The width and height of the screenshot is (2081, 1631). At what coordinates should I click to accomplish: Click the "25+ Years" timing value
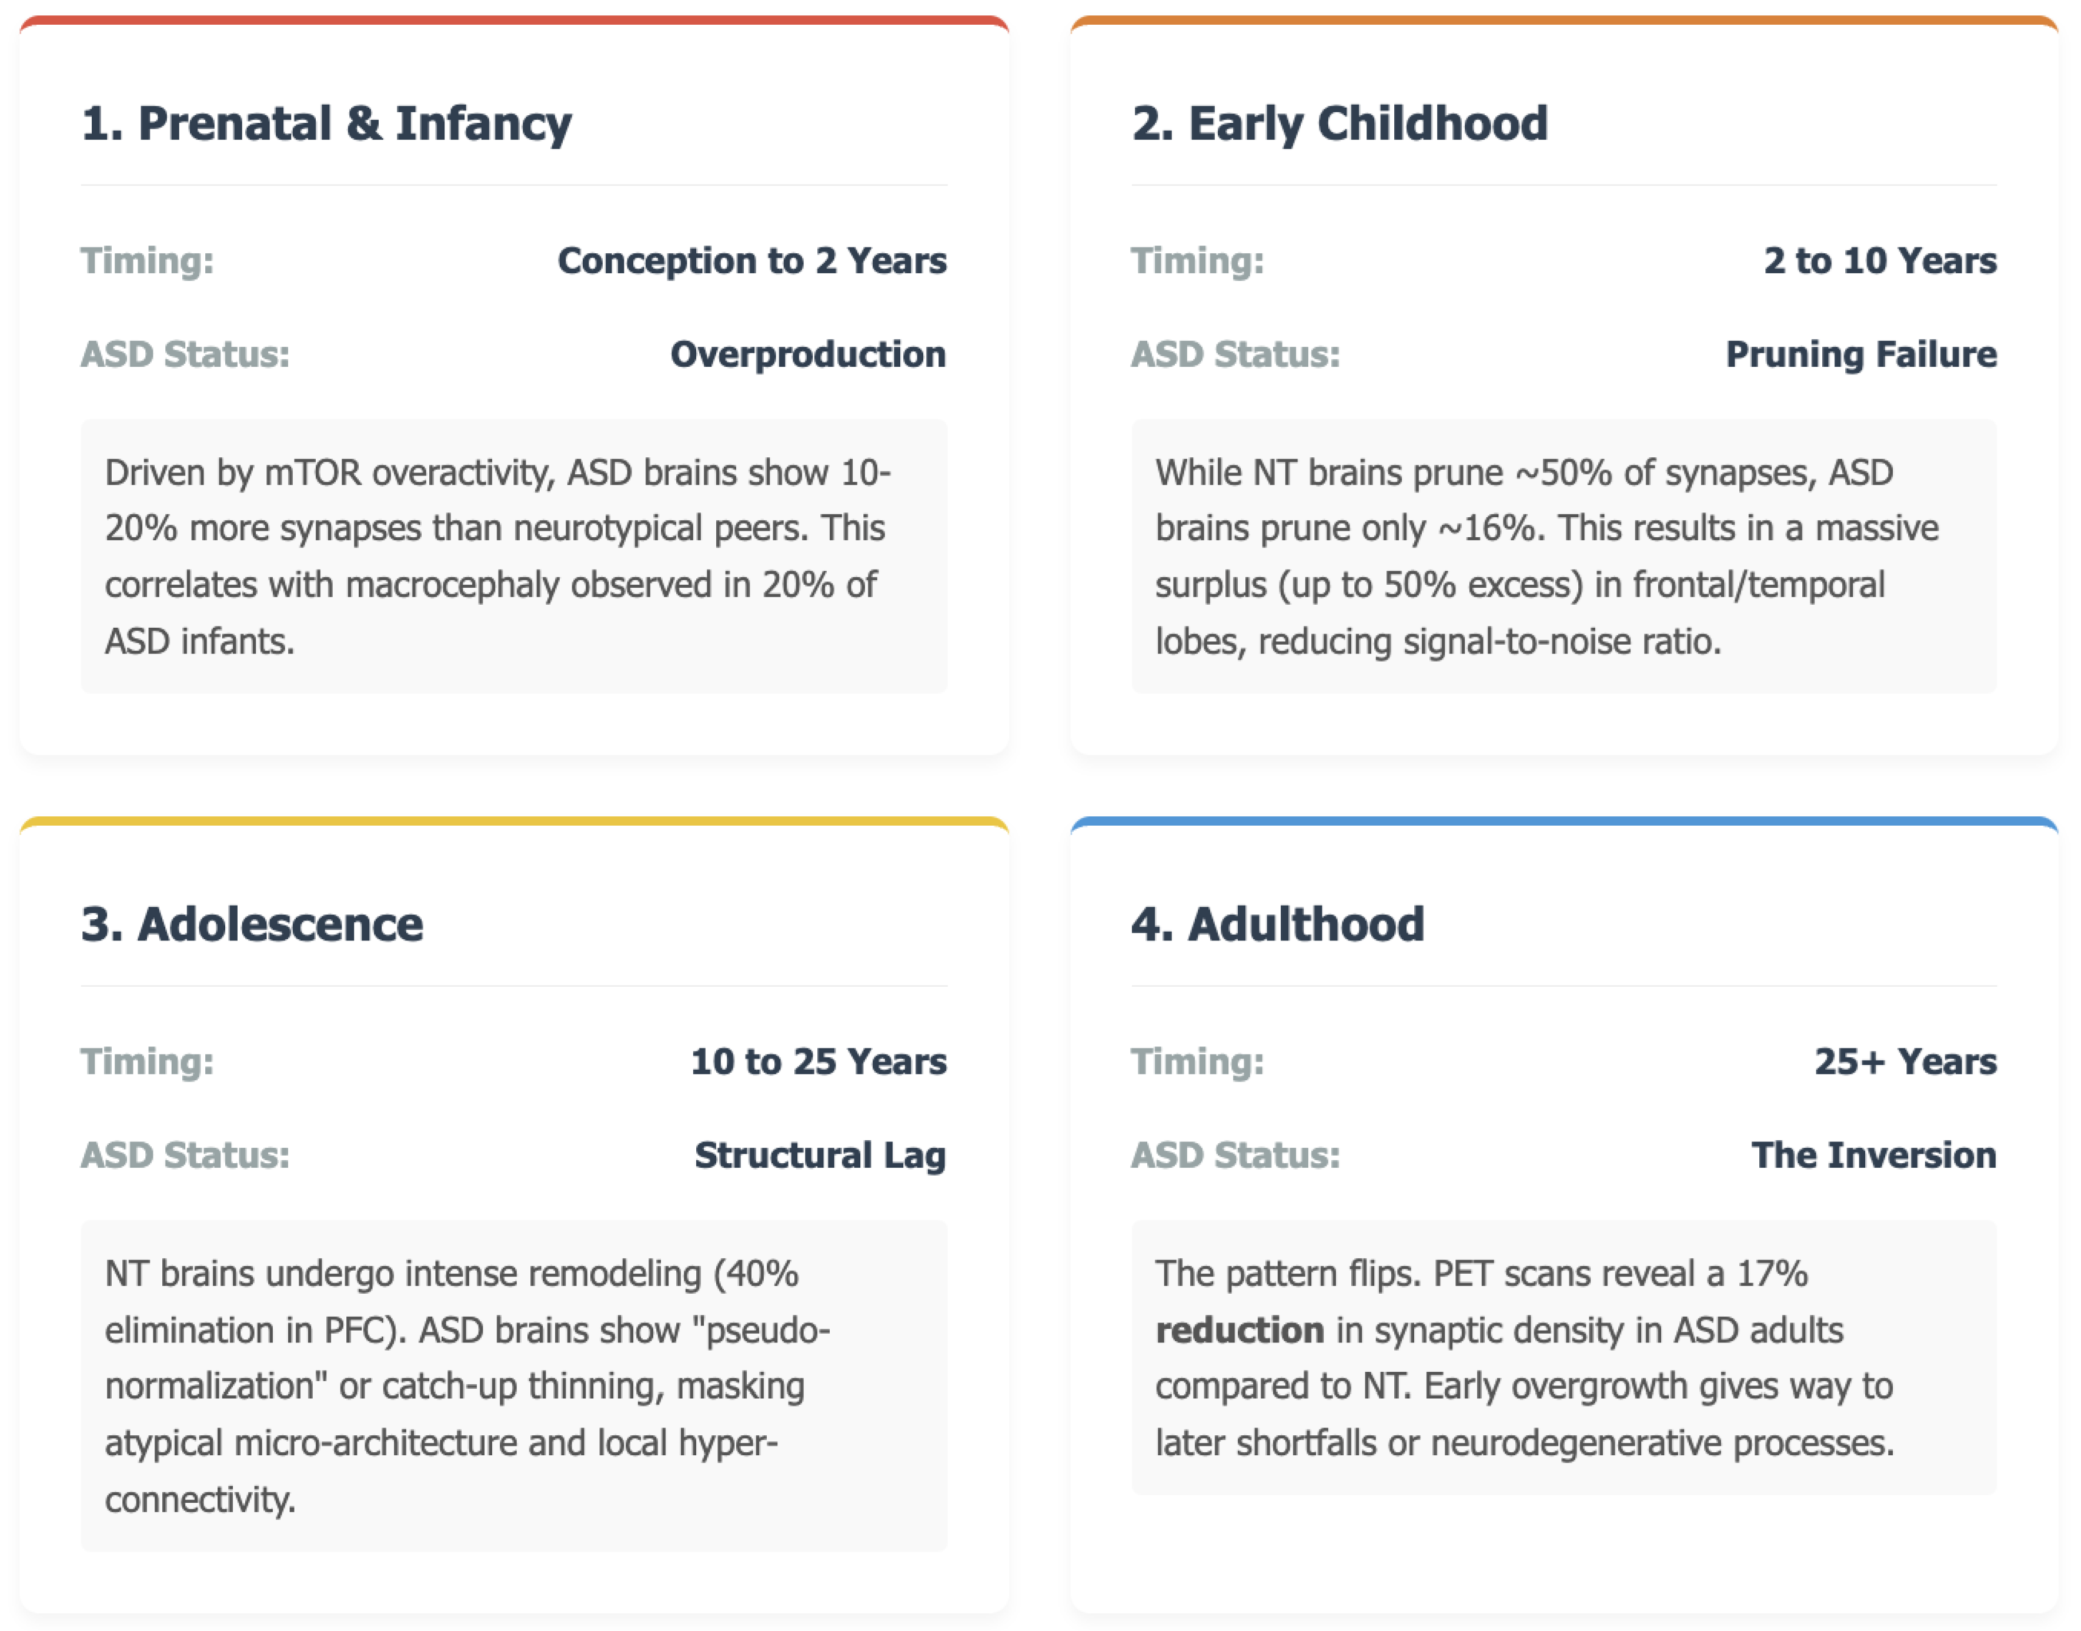click(1904, 1061)
